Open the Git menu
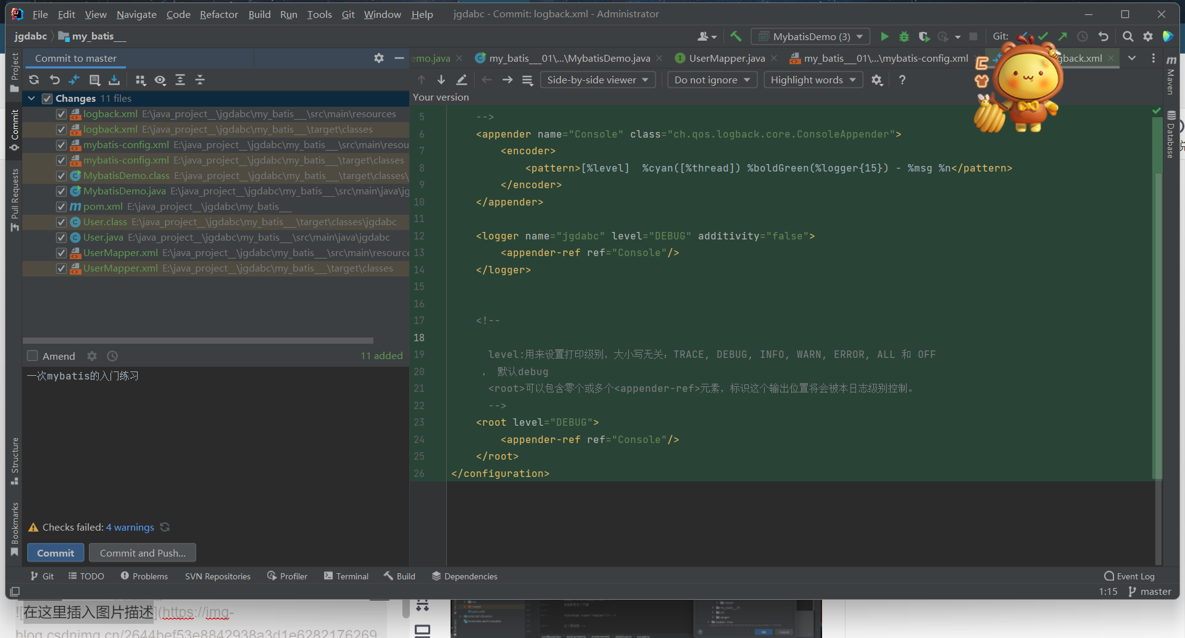The width and height of the screenshot is (1185, 638). point(348,14)
